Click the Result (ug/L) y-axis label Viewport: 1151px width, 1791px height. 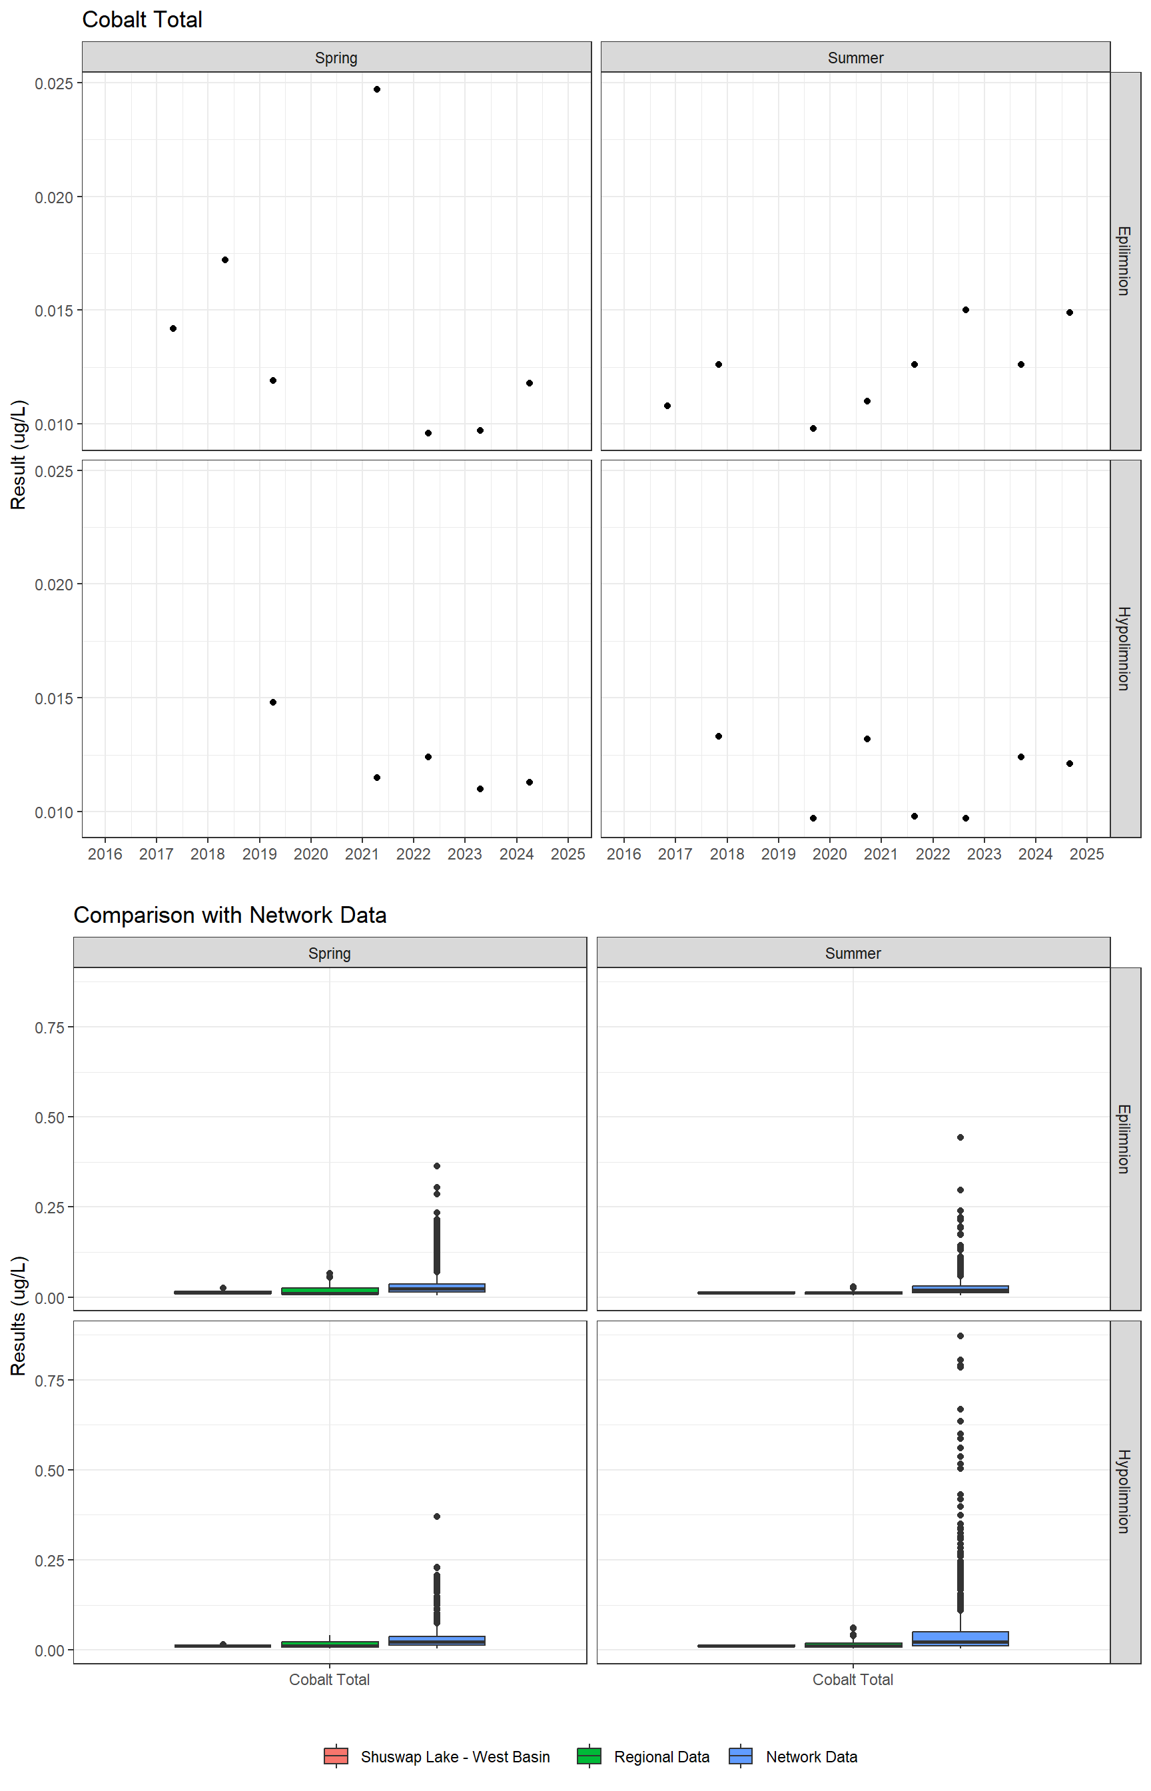(19, 454)
